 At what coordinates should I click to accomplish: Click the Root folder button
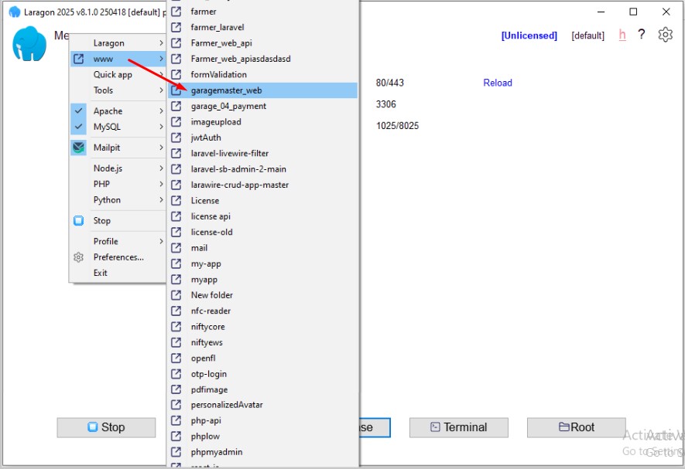[x=576, y=427]
